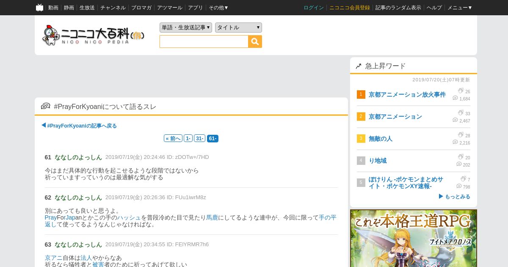Click the Jap link in comment 62
This screenshot has height=267, width=508.
click(70, 217)
